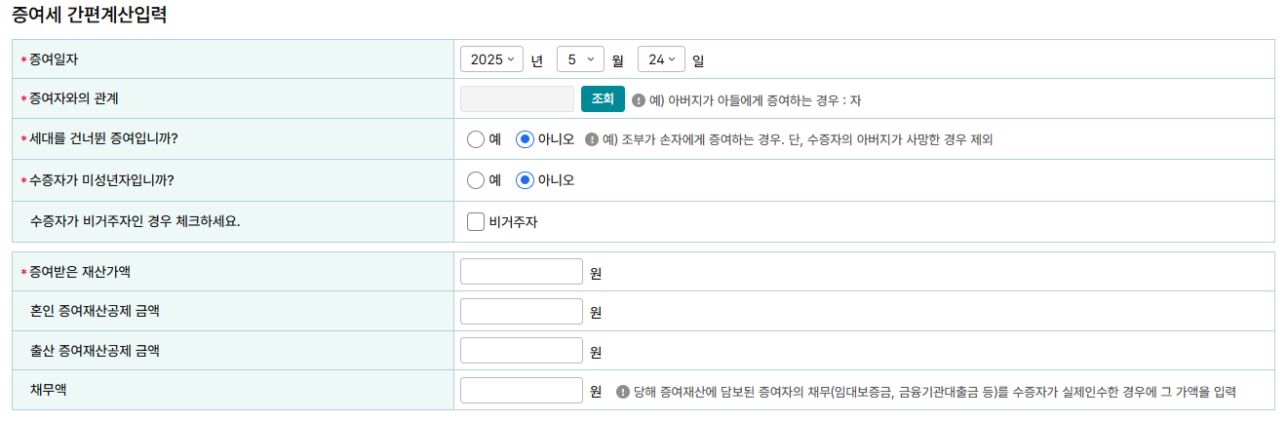Focus the 채무액 input field
This screenshot has width=1288, height=421.
tap(522, 391)
